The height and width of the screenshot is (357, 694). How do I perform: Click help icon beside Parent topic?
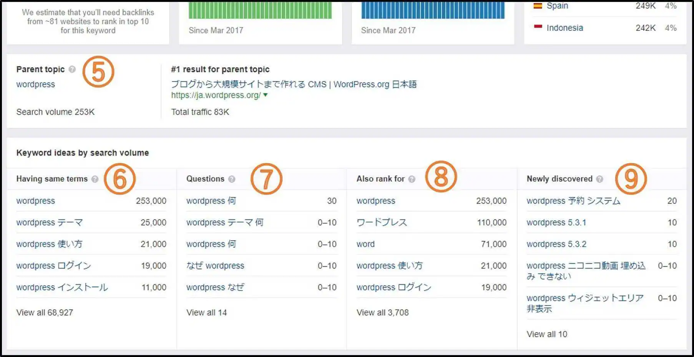coord(72,70)
